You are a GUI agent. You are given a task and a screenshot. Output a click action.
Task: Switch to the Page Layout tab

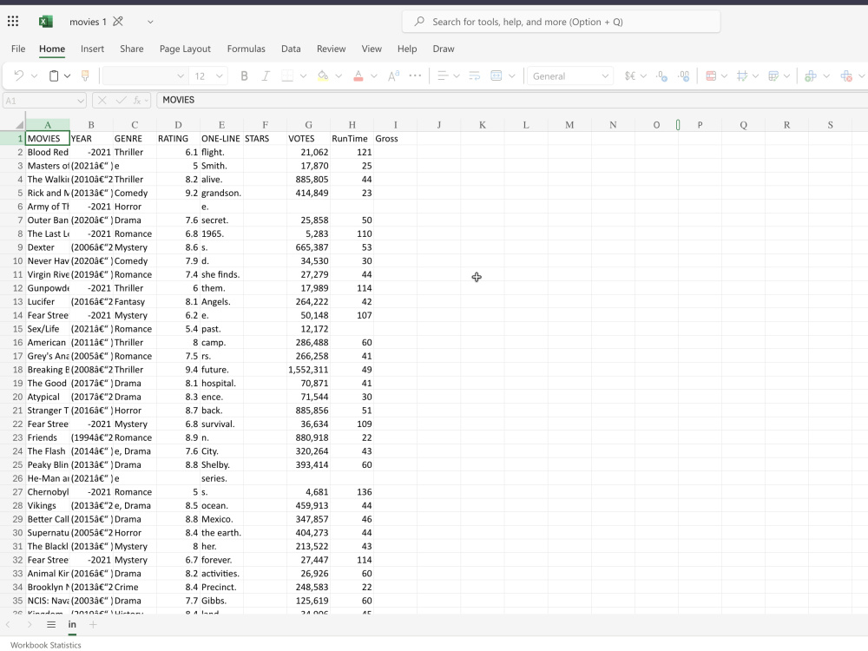click(x=185, y=49)
